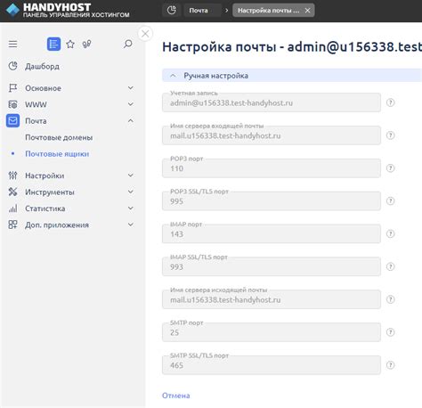Open the hamburger menu icon

[12, 45]
